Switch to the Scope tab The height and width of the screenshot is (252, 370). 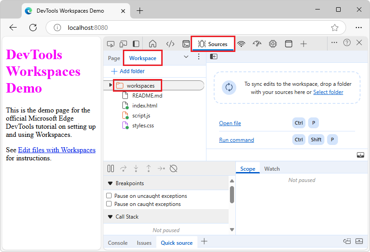pyautogui.click(x=248, y=169)
